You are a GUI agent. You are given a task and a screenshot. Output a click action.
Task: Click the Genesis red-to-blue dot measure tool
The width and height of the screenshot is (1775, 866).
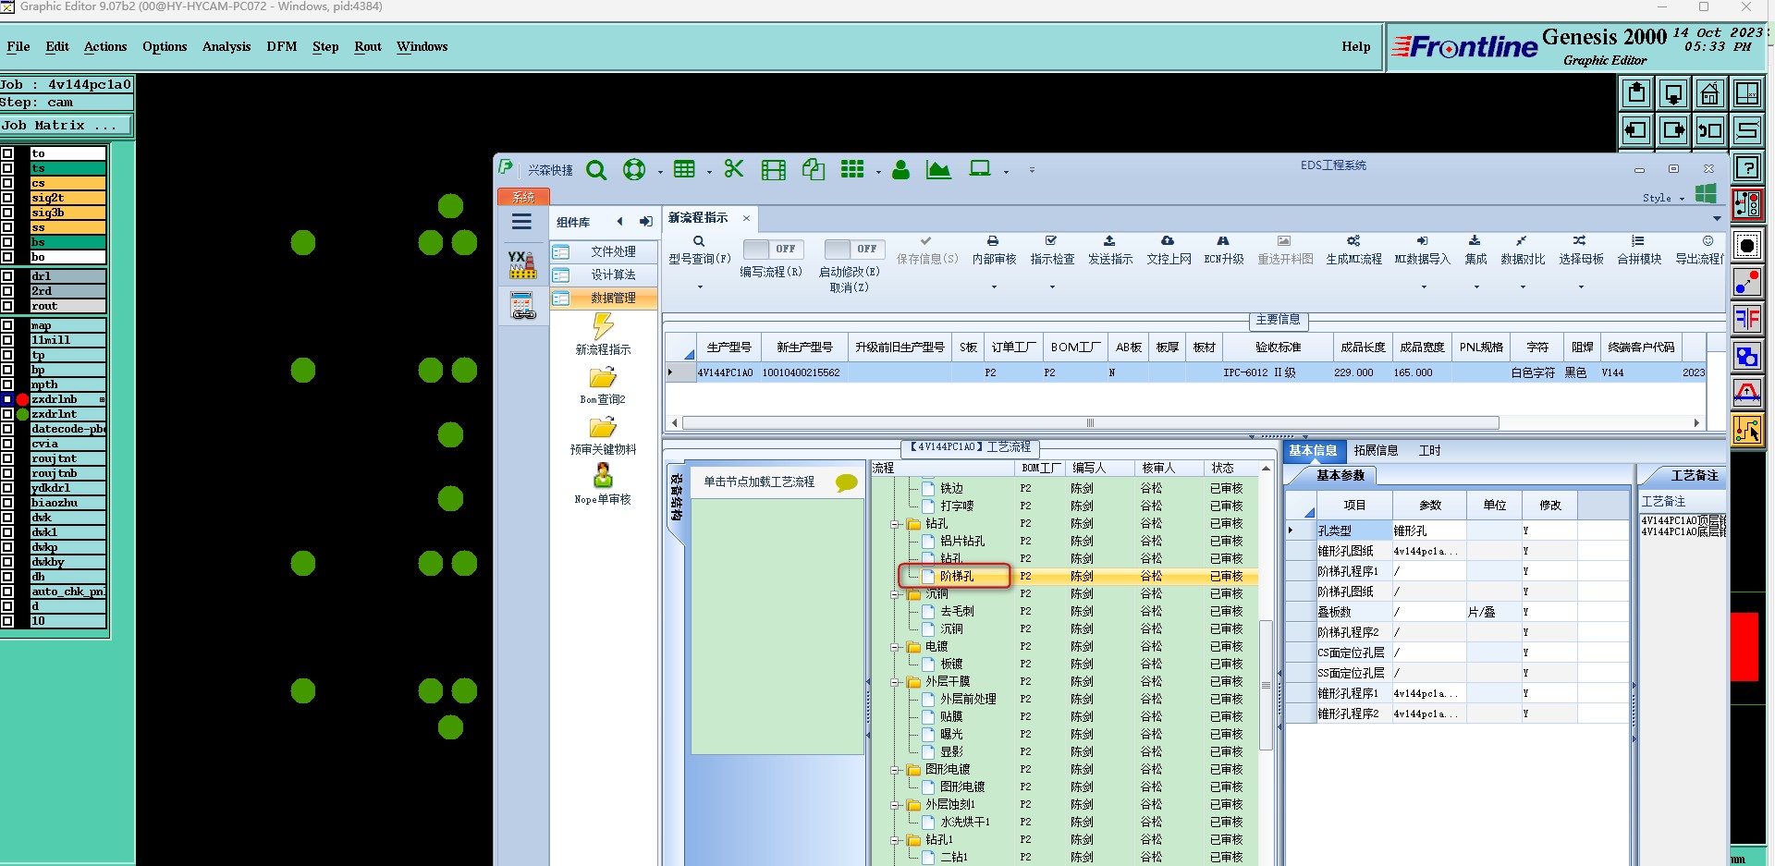pos(1747,283)
